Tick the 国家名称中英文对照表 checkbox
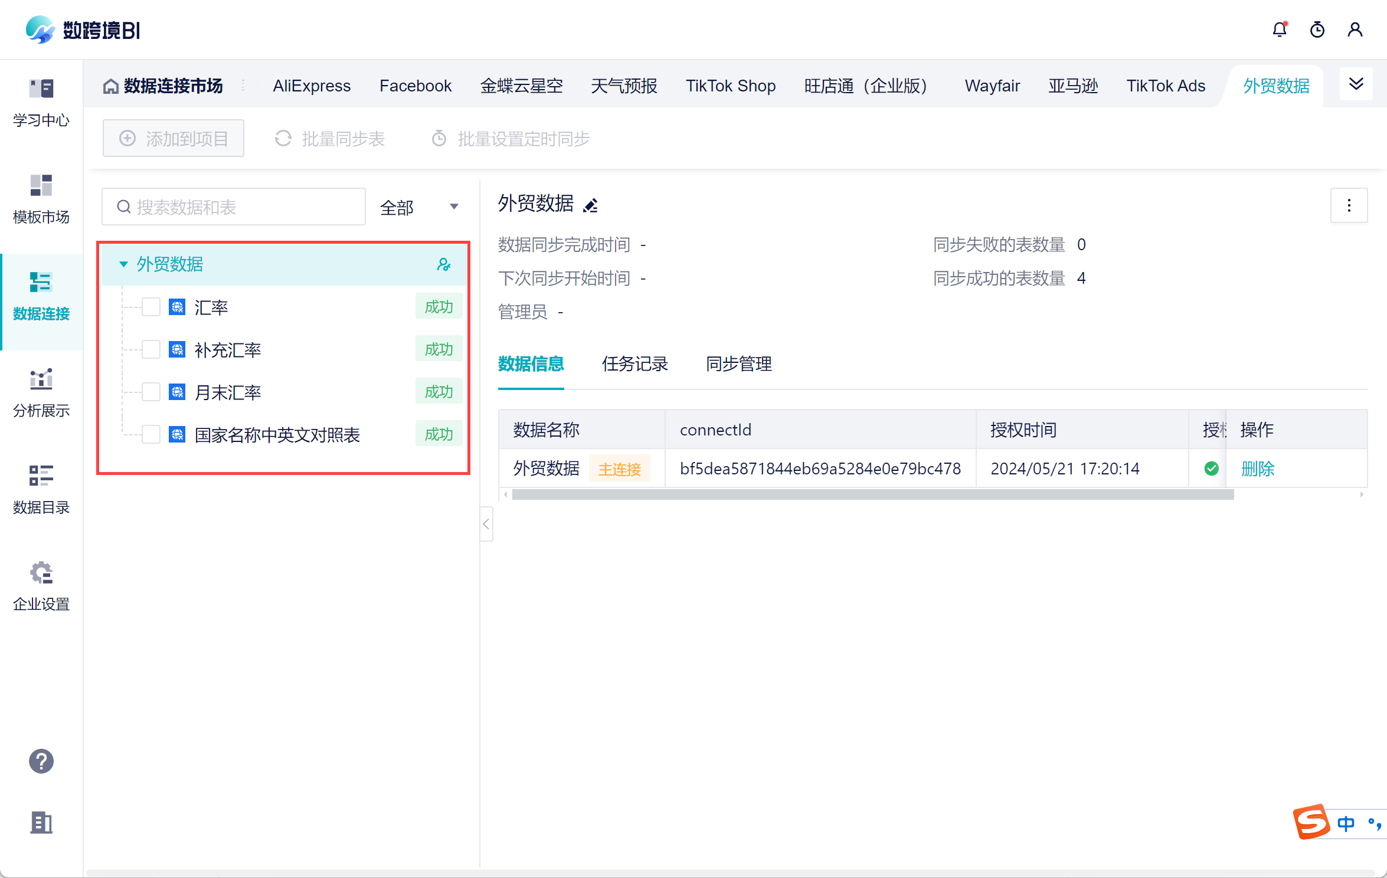This screenshot has width=1387, height=878. click(151, 434)
